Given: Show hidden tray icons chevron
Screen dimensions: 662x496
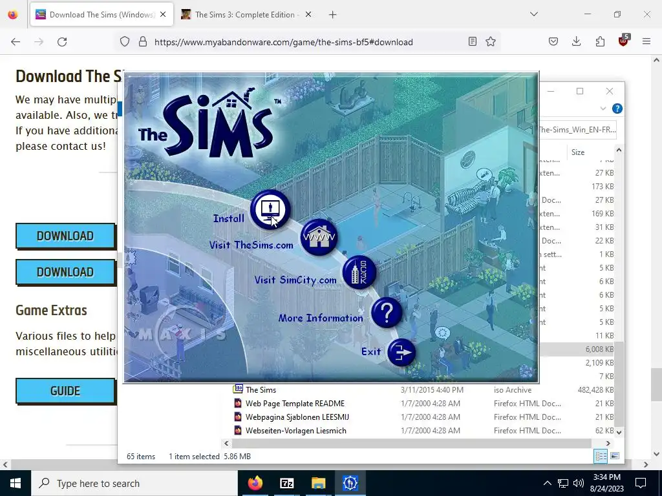Looking at the screenshot, I should [547, 483].
